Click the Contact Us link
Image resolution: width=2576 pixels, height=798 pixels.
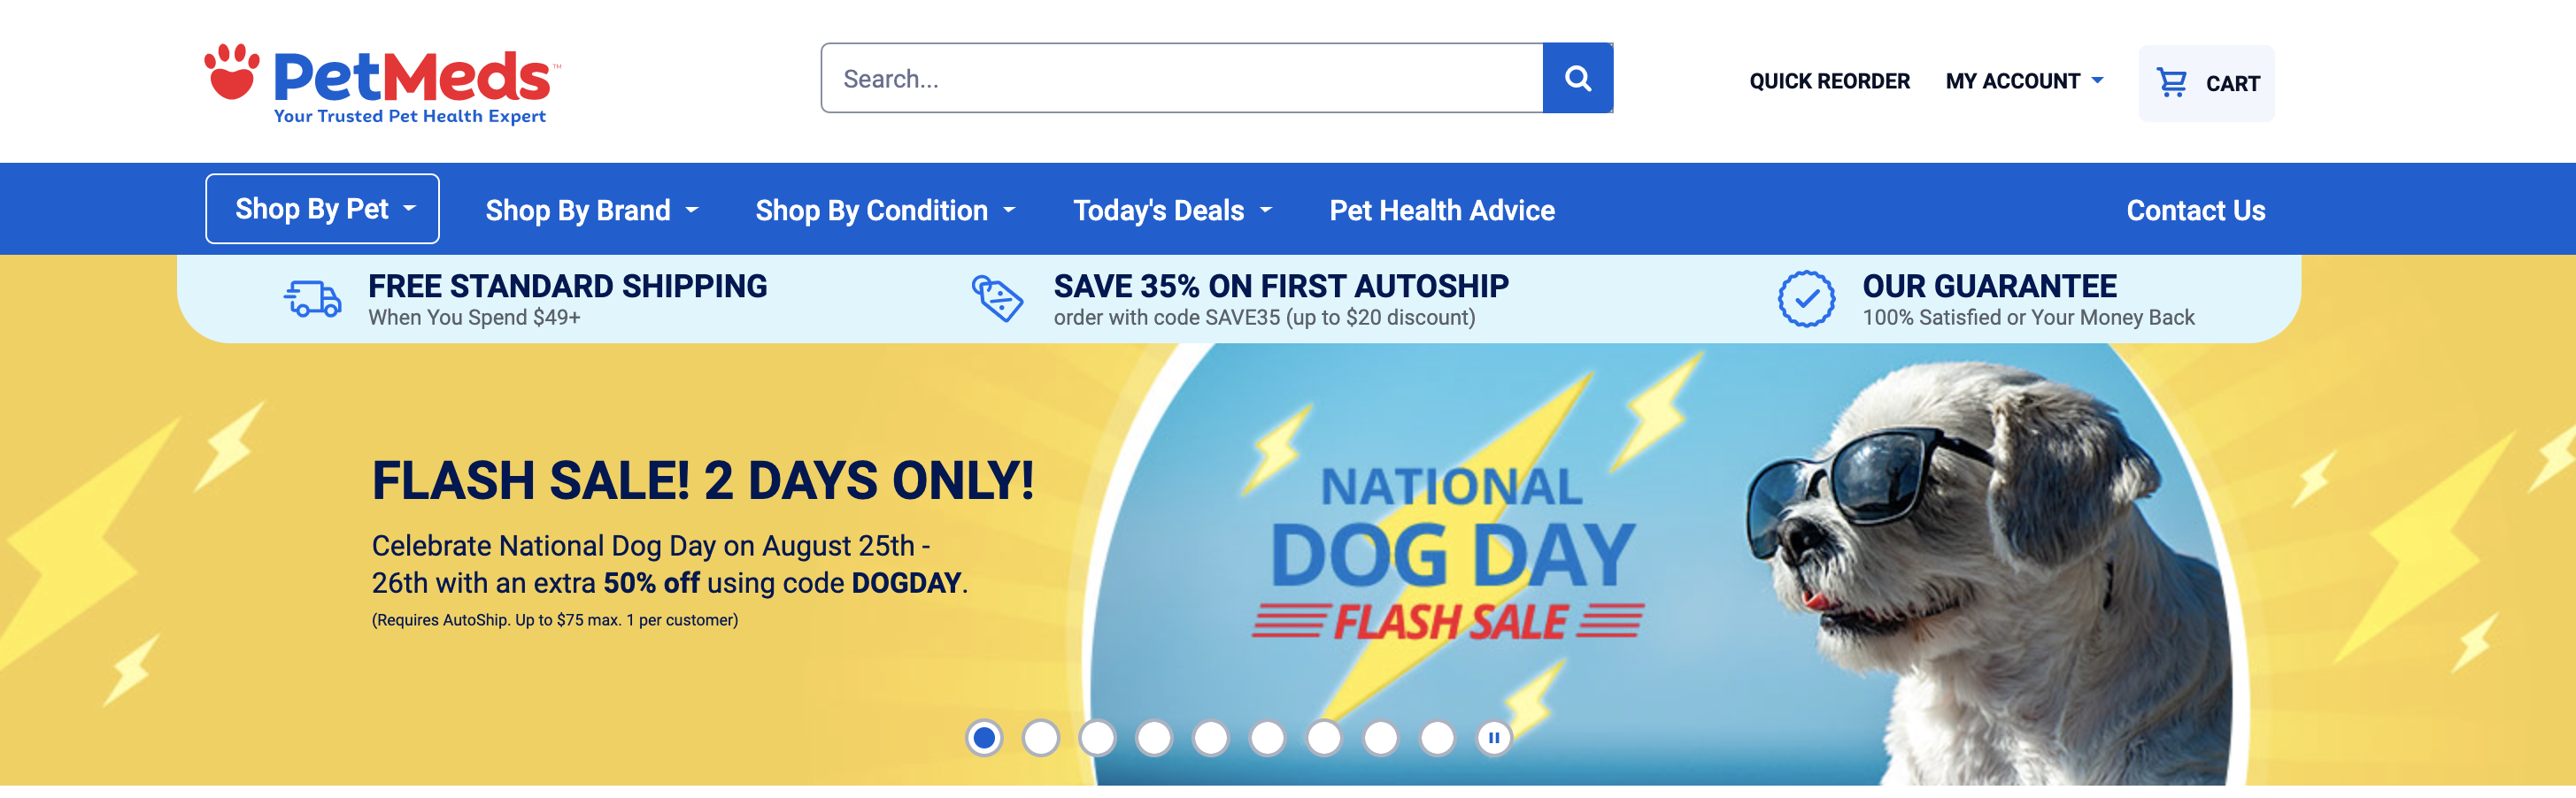(2195, 211)
